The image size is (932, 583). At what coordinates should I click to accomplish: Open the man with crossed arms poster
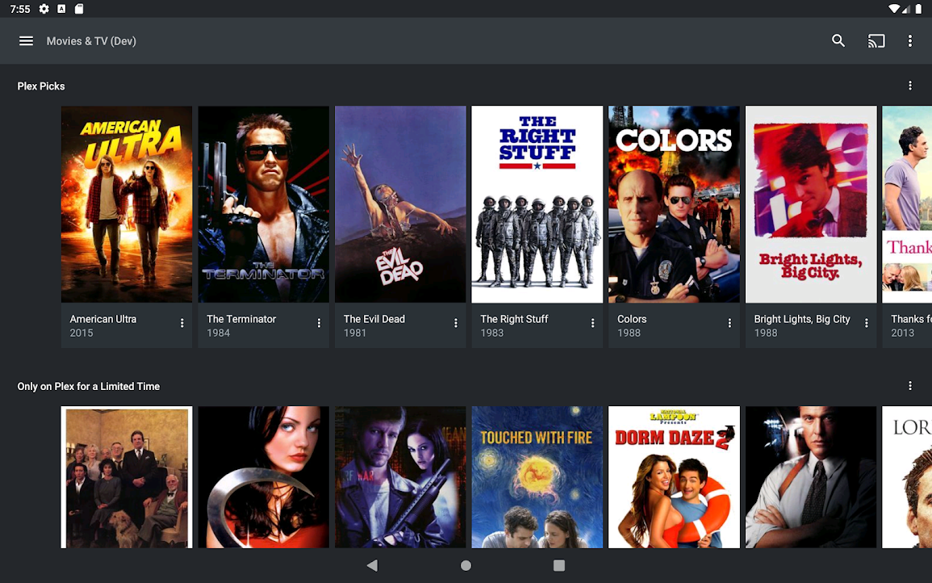(x=811, y=477)
